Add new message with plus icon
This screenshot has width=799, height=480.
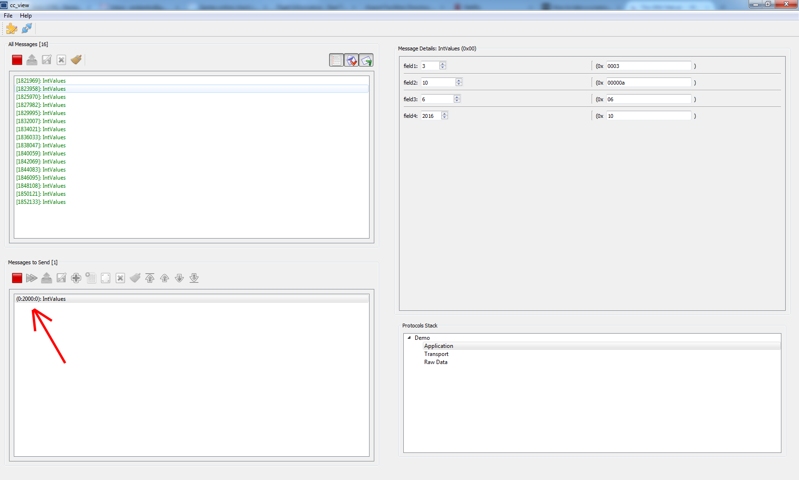coord(76,278)
